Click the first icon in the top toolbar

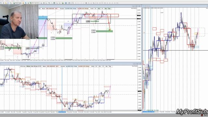tap(1, 3)
